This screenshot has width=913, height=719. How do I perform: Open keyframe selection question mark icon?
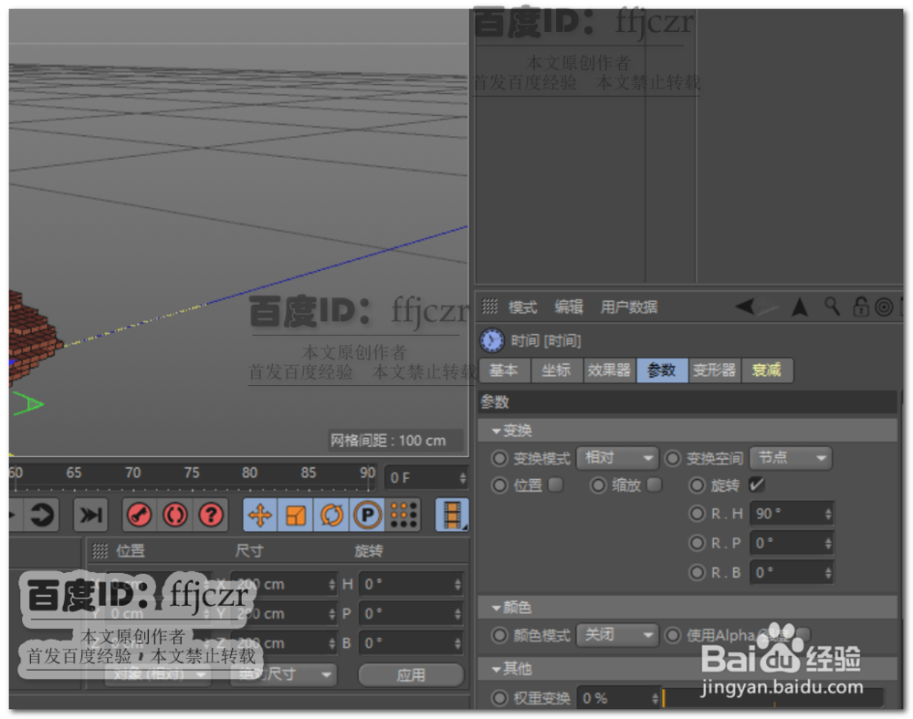click(211, 515)
